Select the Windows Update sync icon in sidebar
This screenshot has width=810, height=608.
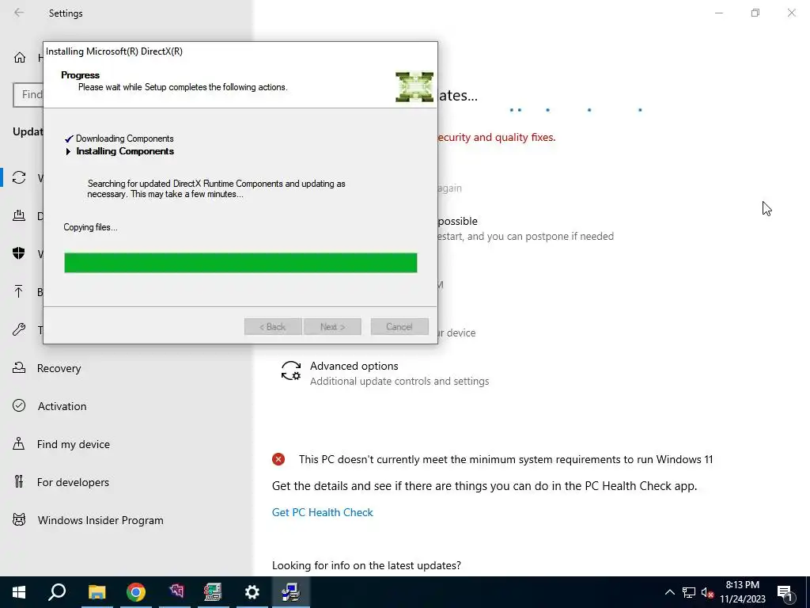[19, 177]
